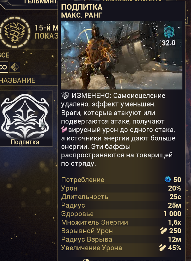Image resolution: width=191 pixels, height=261 pixels.
Task: Select the ВСЕ filter category
Action: click(x=4, y=55)
